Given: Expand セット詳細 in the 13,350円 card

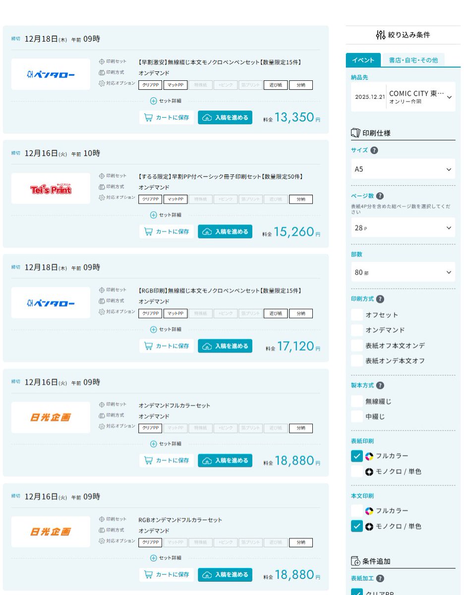Looking at the screenshot, I should [x=166, y=101].
